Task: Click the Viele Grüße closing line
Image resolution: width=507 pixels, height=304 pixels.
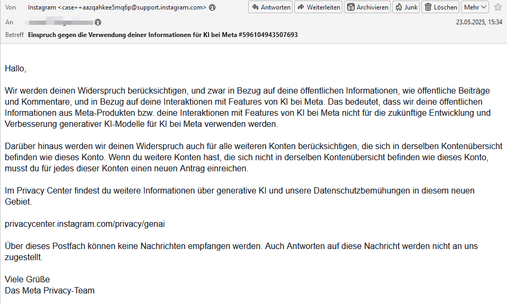Action: pos(27,280)
